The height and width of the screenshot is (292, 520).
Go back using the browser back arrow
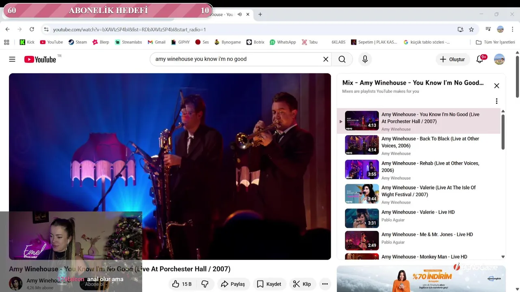pyautogui.click(x=7, y=29)
